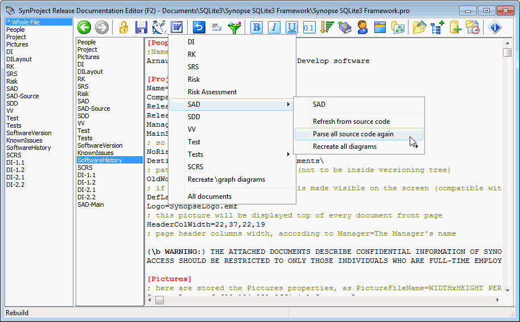Screen dimensions: 520x322
Task: Select KnownIssues in the second section list
Action: tap(95, 153)
